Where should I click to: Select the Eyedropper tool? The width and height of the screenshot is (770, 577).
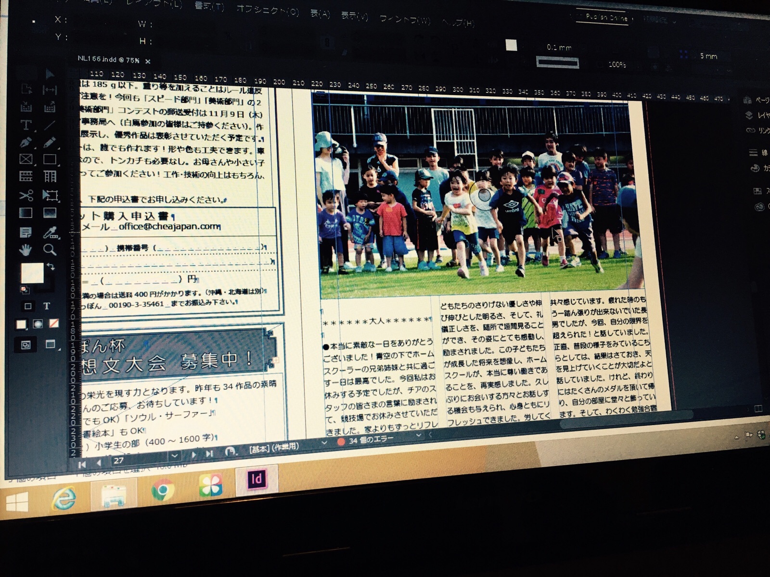50,233
